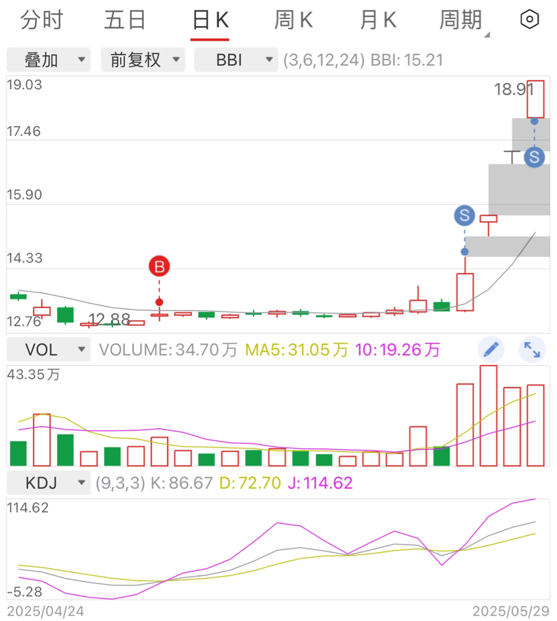This screenshot has height=621, width=557.
Task: Tap the 10: 19.26万 moving average value
Action: [x=397, y=350]
